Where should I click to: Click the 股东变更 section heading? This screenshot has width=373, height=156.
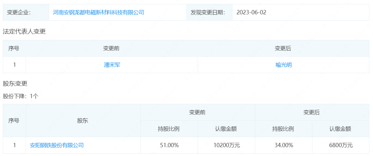coord(15,83)
